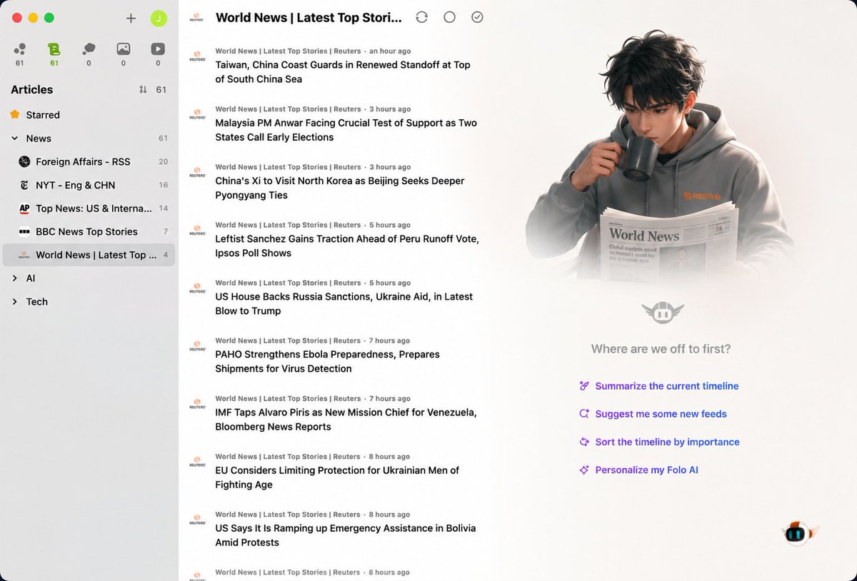This screenshot has width=857, height=581.
Task: Click the winged Folo mascot logo
Action: [662, 312]
